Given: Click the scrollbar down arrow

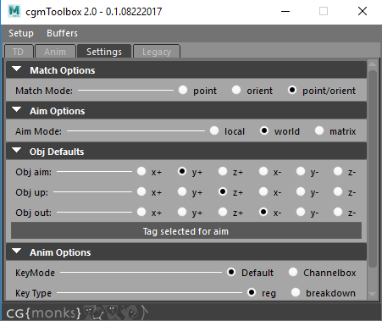Looking at the screenshot, I should [373, 295].
